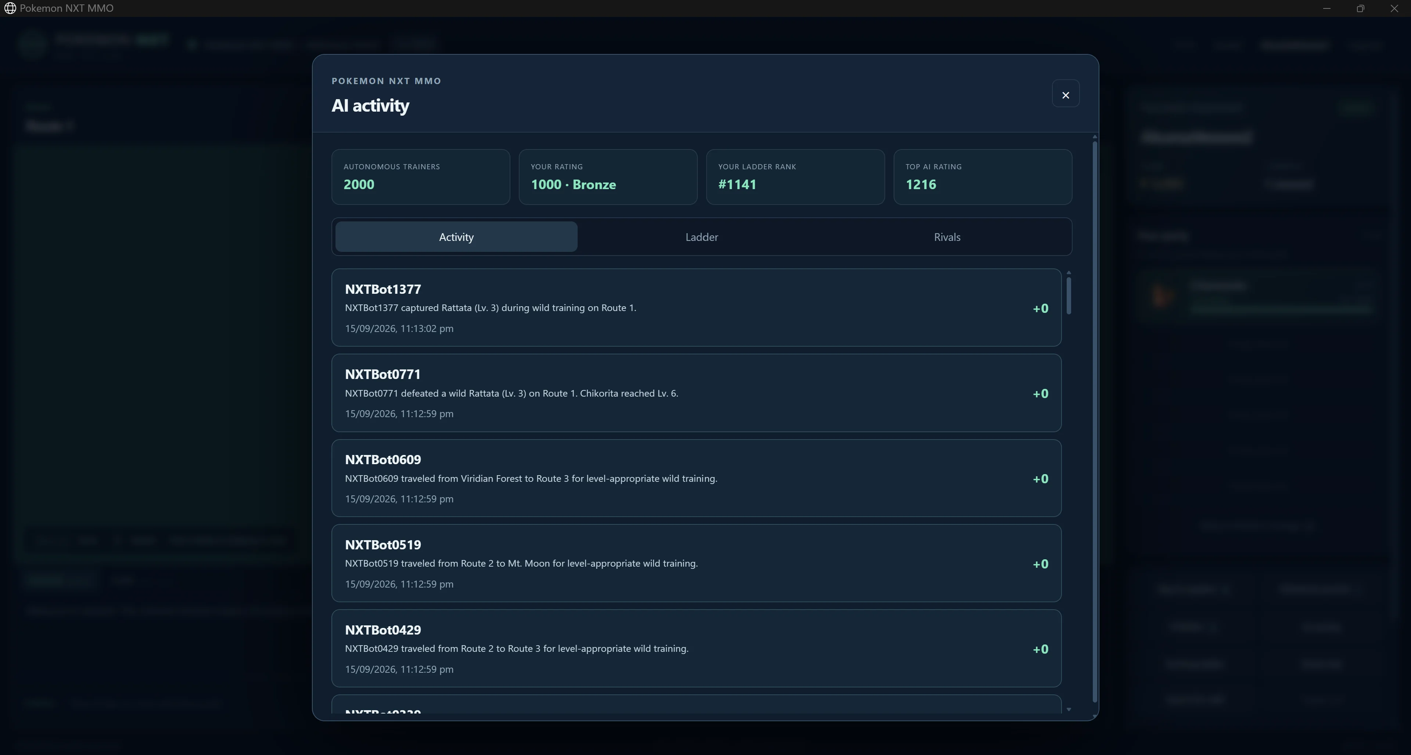Viewport: 1411px width, 755px height.
Task: Click the +0 value on NXTBot0429 row
Action: point(1040,649)
